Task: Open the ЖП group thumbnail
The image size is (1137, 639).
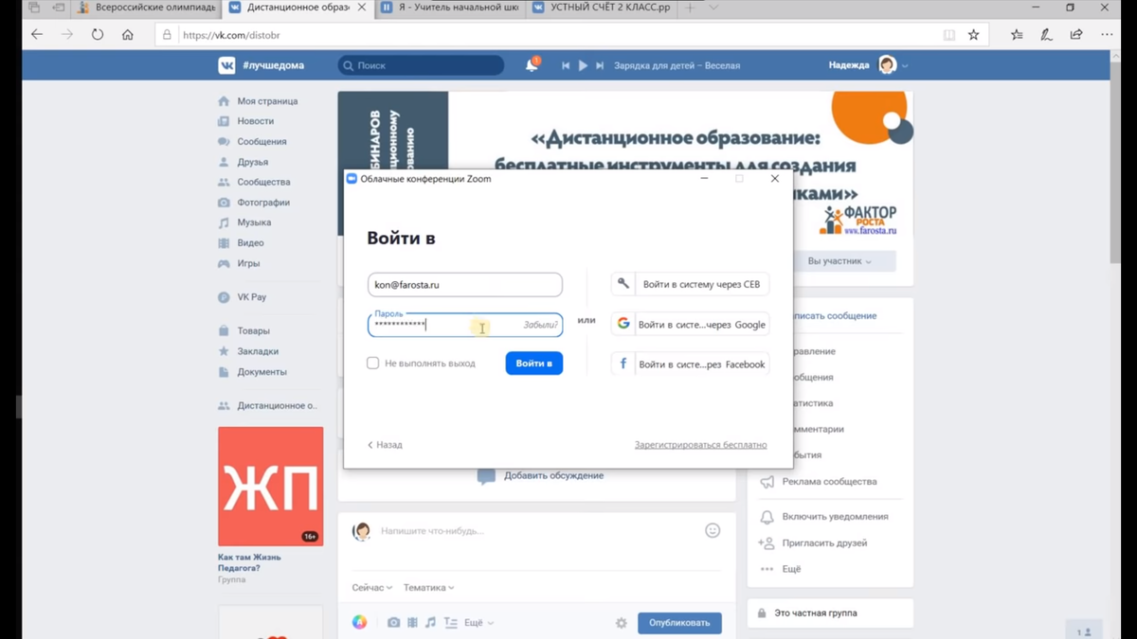Action: point(270,487)
